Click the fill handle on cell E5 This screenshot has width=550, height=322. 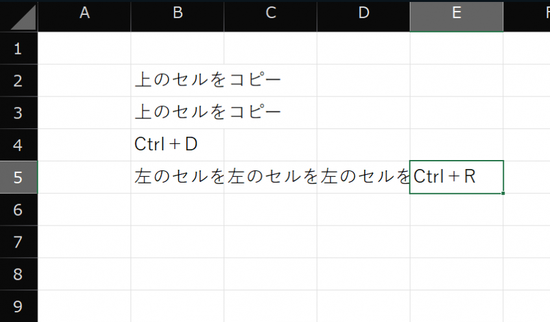pyautogui.click(x=503, y=193)
